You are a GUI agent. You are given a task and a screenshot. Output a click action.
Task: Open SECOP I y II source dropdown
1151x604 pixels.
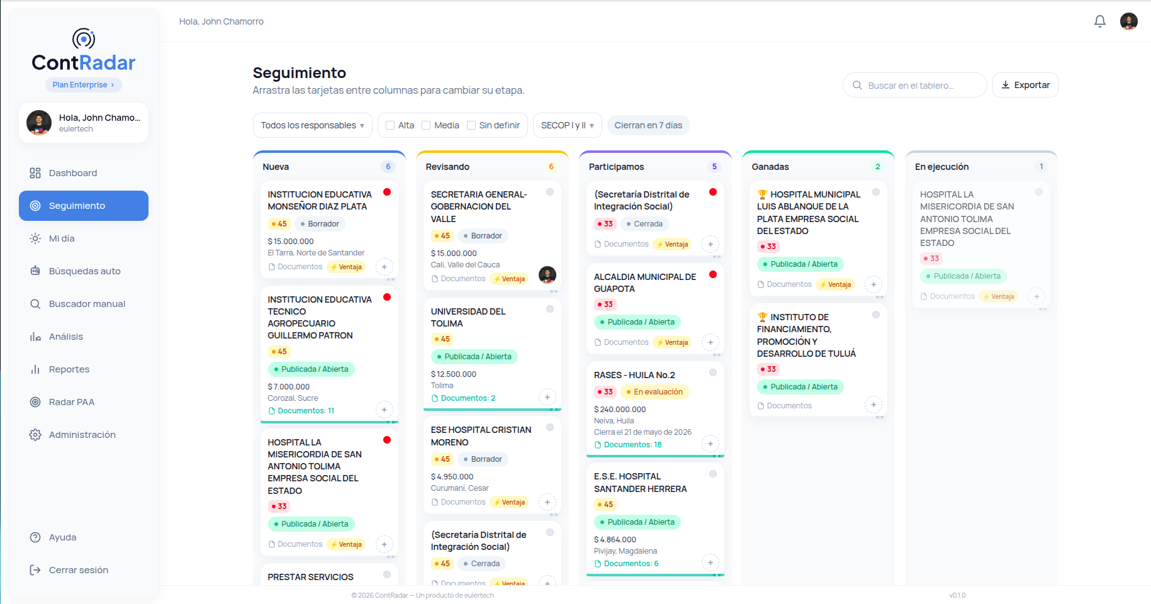567,125
